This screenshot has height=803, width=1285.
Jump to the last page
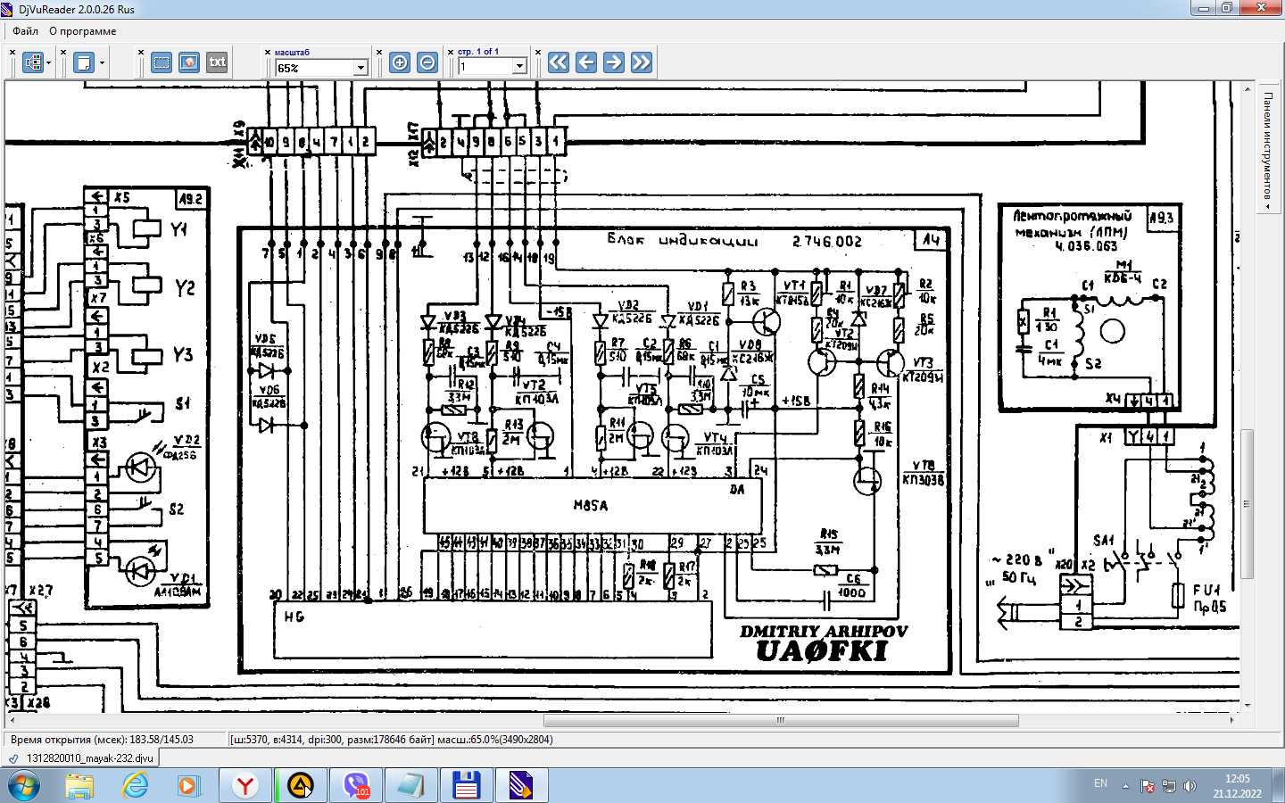click(642, 62)
